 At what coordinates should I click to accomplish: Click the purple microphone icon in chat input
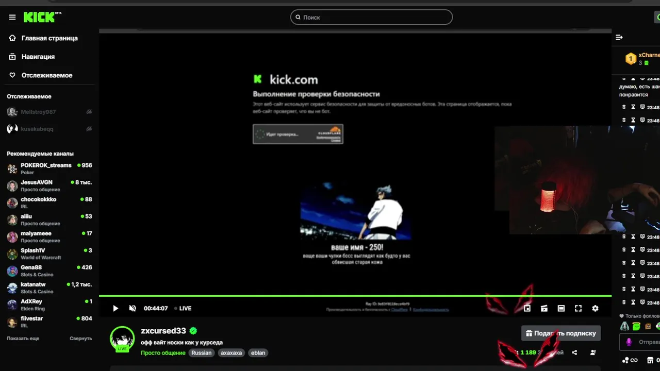click(629, 342)
